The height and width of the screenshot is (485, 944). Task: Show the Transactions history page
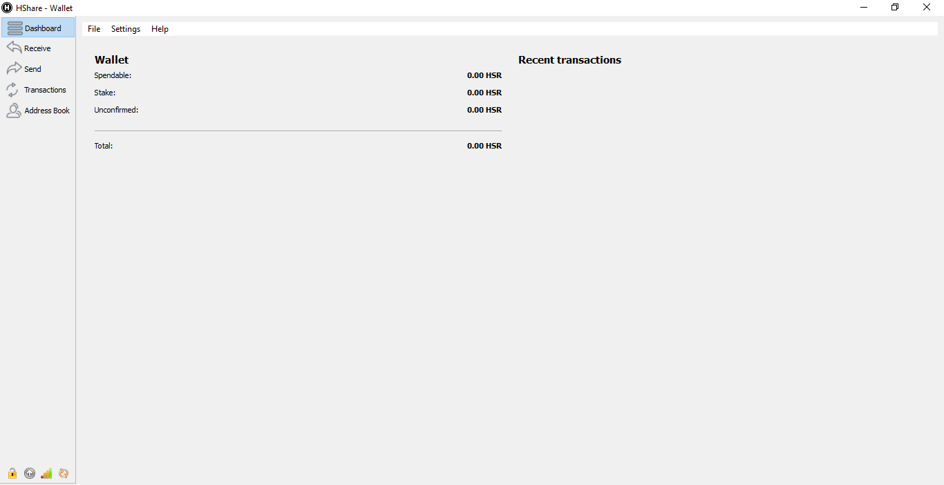pyautogui.click(x=38, y=90)
